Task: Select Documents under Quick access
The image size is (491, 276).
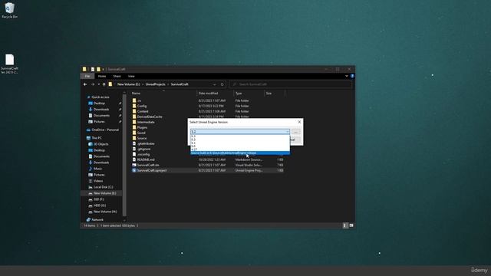Action: (101, 116)
